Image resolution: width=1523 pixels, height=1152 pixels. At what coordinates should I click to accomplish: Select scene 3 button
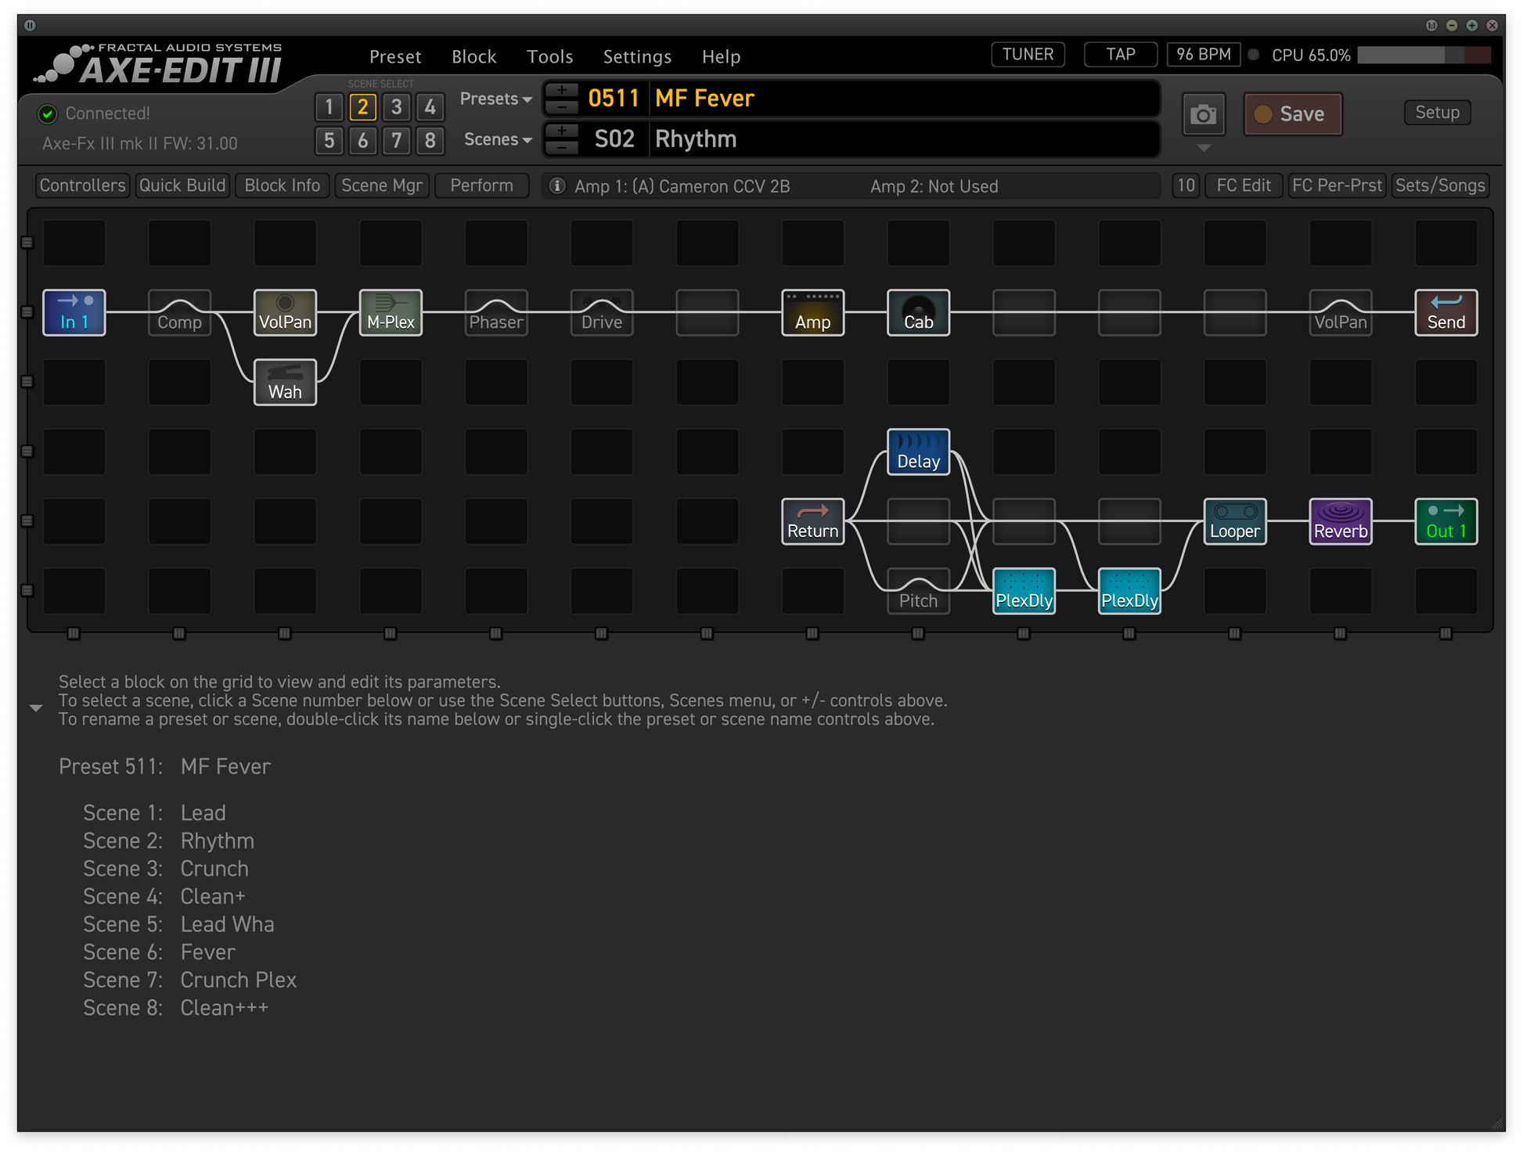tap(397, 107)
